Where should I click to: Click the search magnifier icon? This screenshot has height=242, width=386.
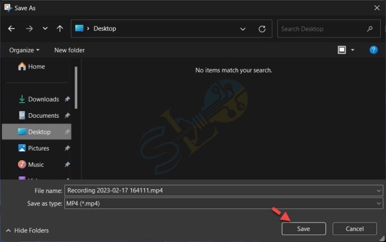[x=369, y=29]
